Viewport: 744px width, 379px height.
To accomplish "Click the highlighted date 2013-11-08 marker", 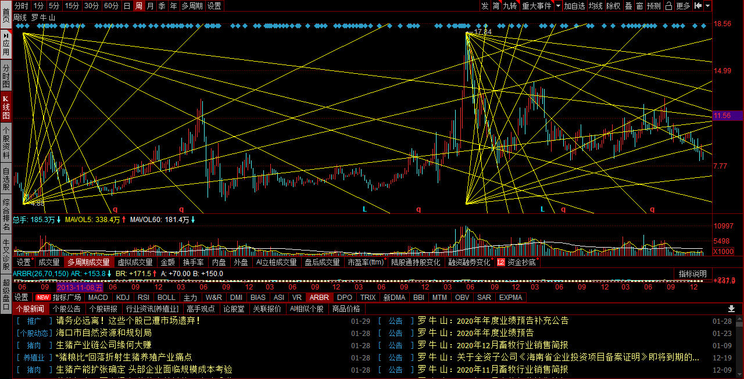I will point(80,287).
